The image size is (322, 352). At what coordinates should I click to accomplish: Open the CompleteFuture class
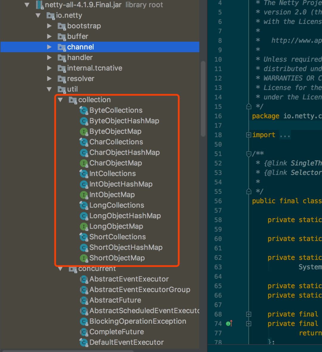pos(117,332)
